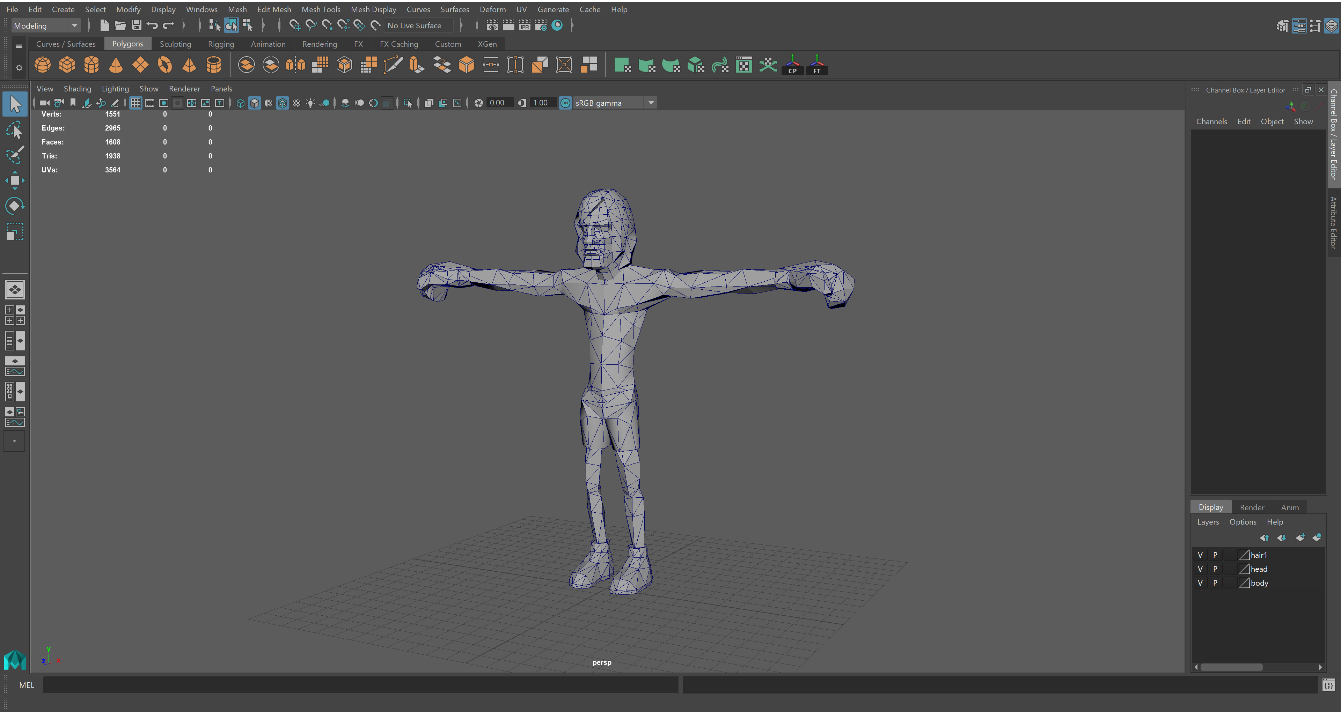Click the hair1 layer color swatch
The image size is (1341, 712).
pyautogui.click(x=1244, y=555)
